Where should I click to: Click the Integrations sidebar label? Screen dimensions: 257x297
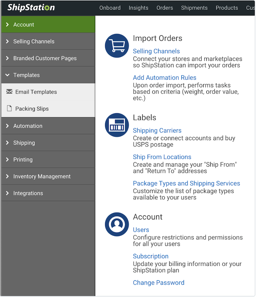pos(28,194)
